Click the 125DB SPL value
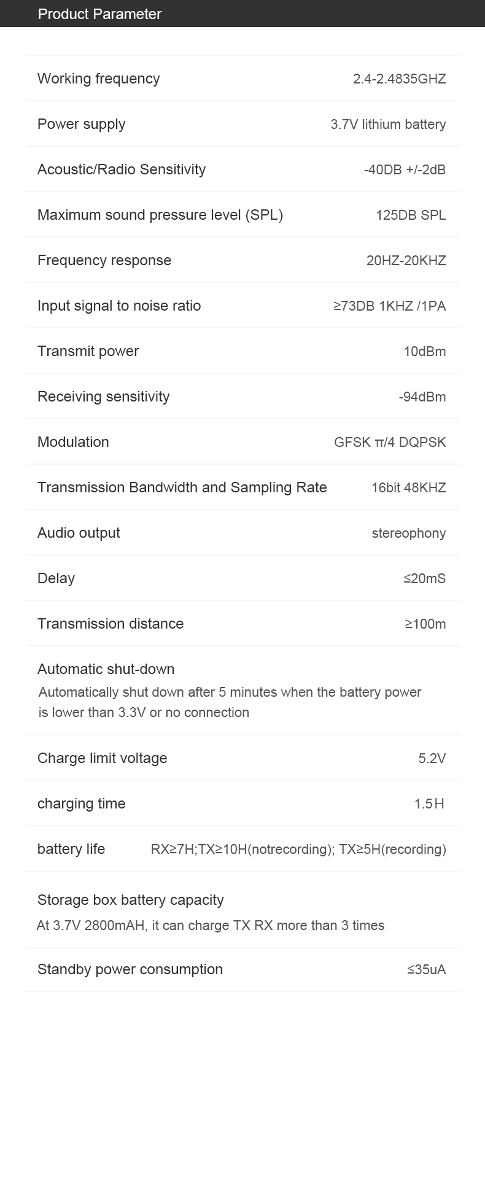Viewport: 485px width, 1186px height. 411,215
